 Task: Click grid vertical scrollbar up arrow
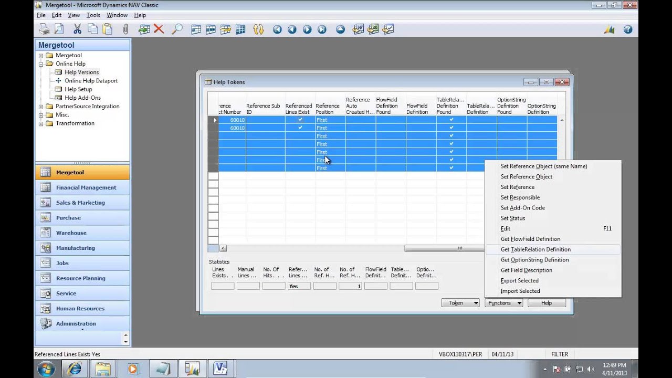pos(561,120)
